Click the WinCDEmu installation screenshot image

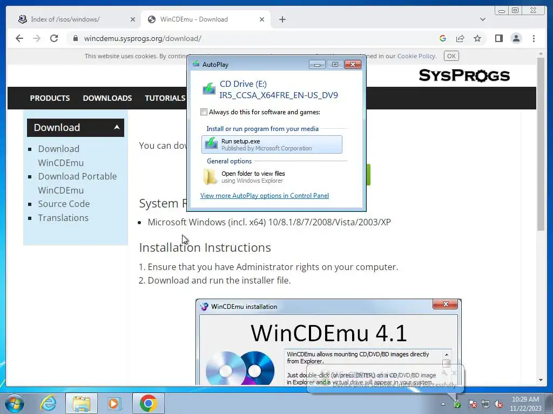[x=328, y=342]
